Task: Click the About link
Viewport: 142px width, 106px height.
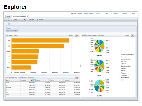Action: [x=133, y=13]
